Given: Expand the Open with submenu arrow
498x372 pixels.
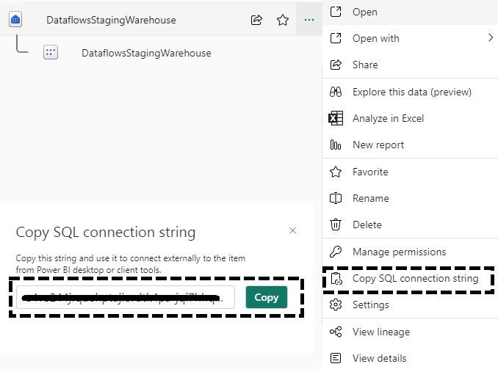Looking at the screenshot, I should click(490, 37).
